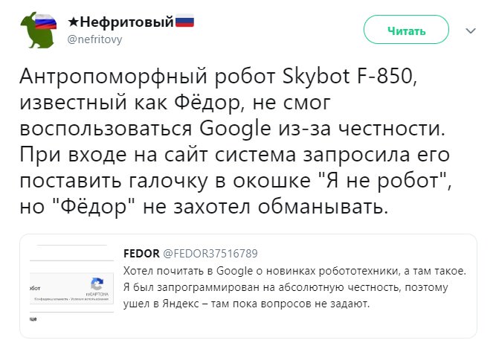Viewport: 496px width, 346px height.
Task: Click the reCAPTCHA logo in quoted image
Action: click(96, 283)
